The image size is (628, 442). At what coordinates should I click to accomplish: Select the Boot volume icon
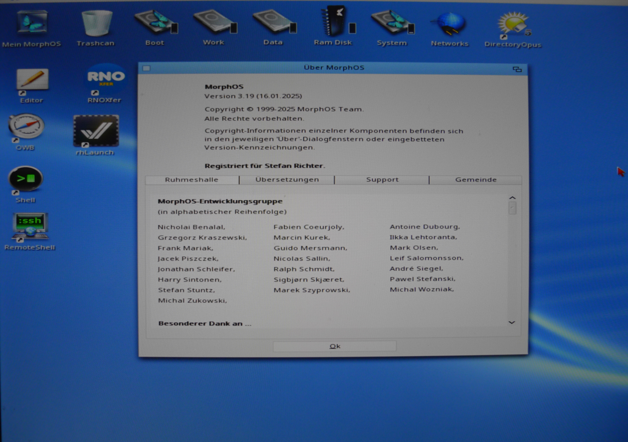(156, 23)
